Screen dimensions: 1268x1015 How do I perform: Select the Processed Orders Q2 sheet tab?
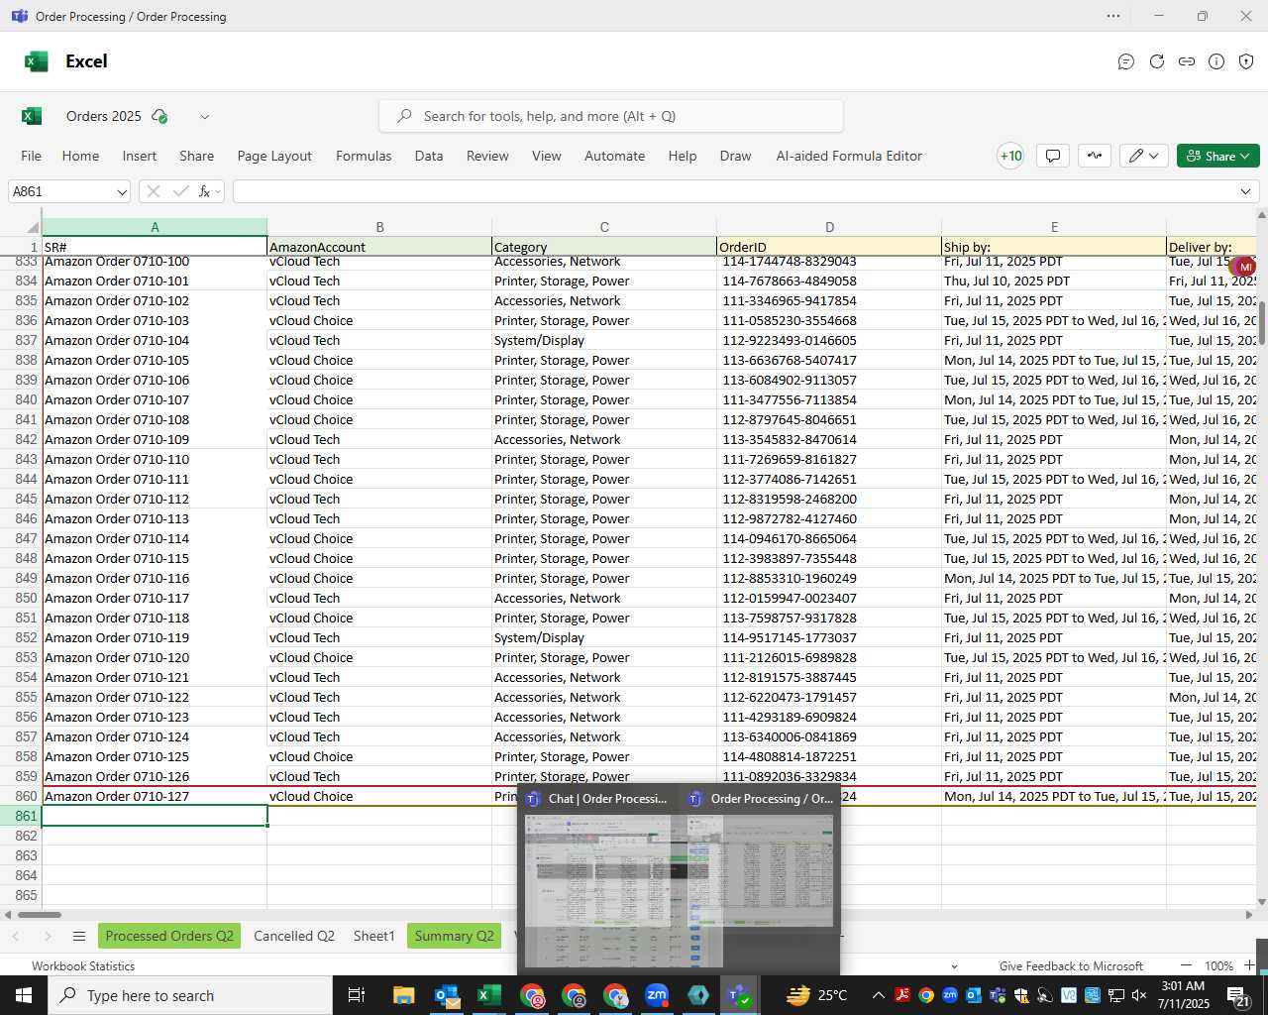click(x=169, y=936)
